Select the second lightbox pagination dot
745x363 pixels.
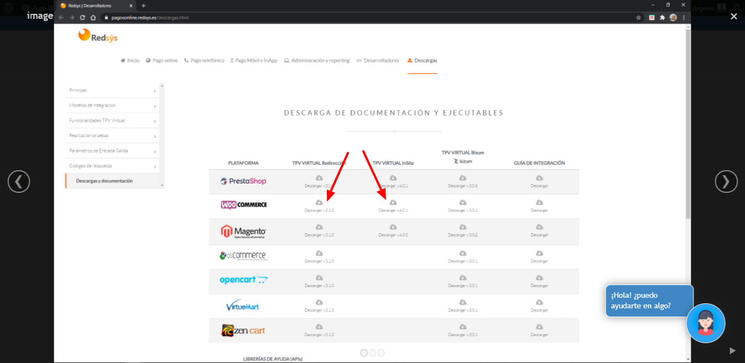(372, 353)
